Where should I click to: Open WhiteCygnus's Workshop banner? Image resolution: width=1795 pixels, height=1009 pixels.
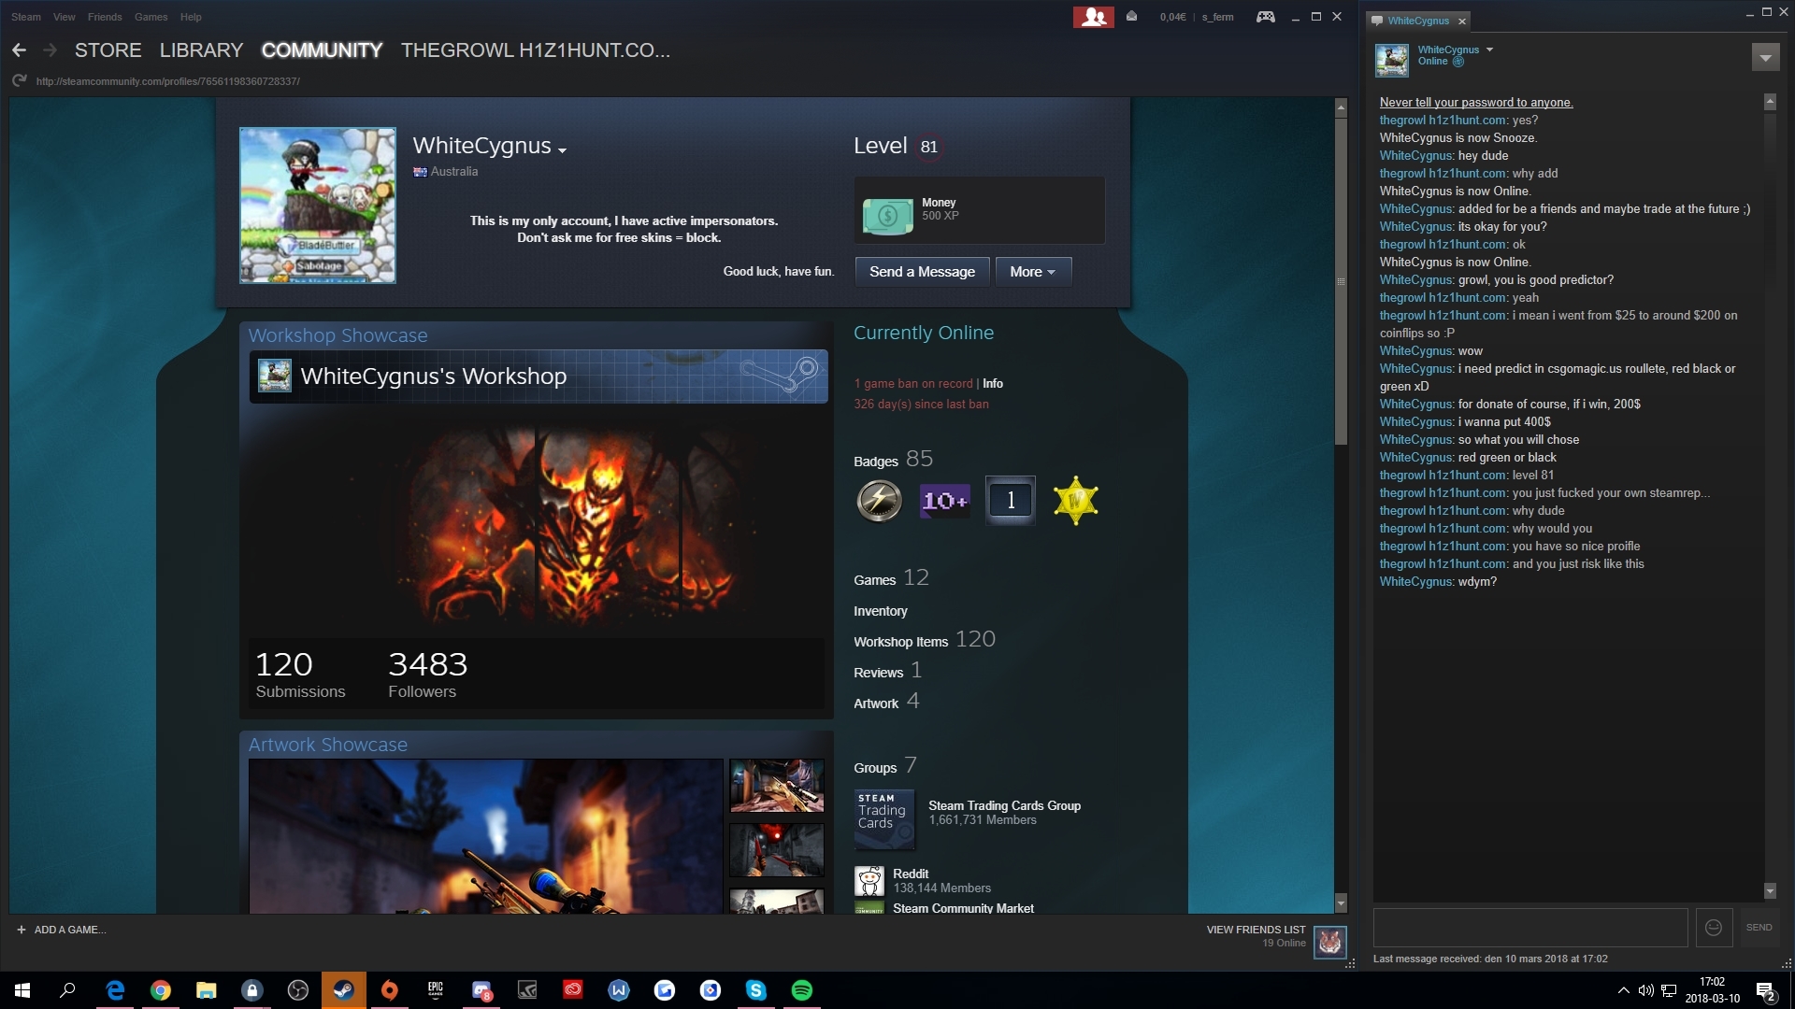[x=538, y=377]
